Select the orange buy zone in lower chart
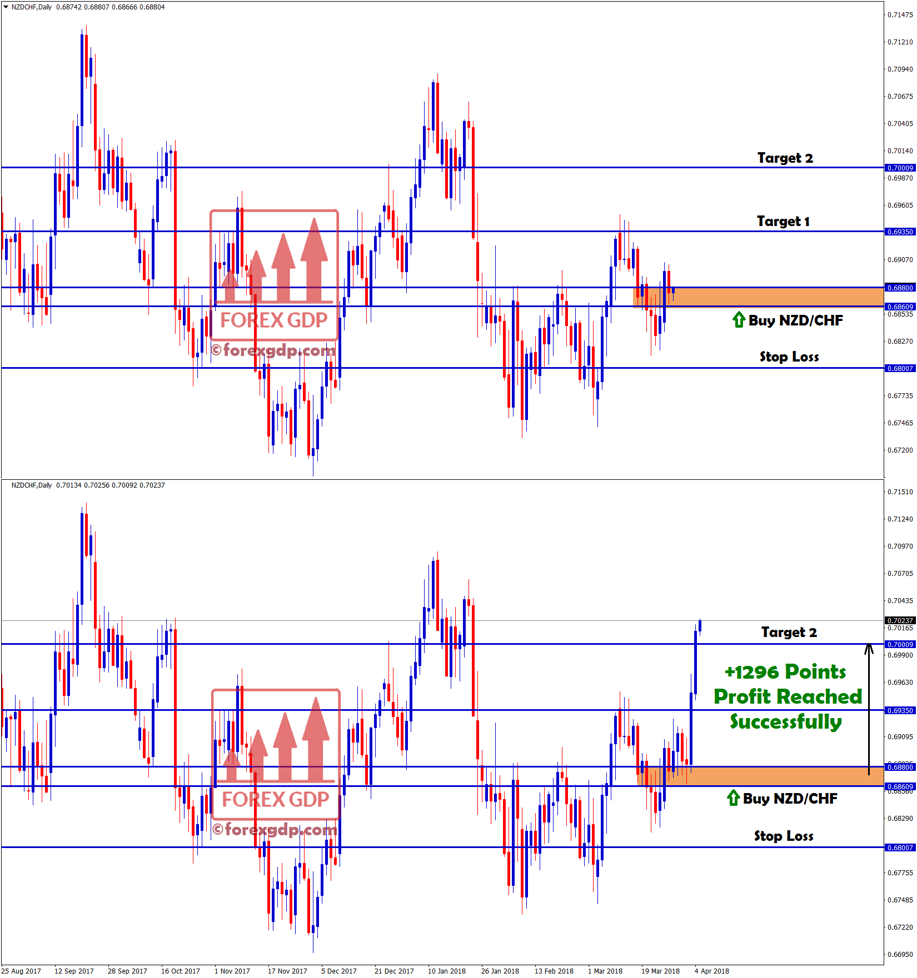Screen dimensions: 917x978 pyautogui.click(x=761, y=776)
